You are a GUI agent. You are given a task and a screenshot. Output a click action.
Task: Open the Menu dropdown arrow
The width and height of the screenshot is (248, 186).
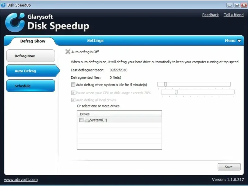(239, 41)
